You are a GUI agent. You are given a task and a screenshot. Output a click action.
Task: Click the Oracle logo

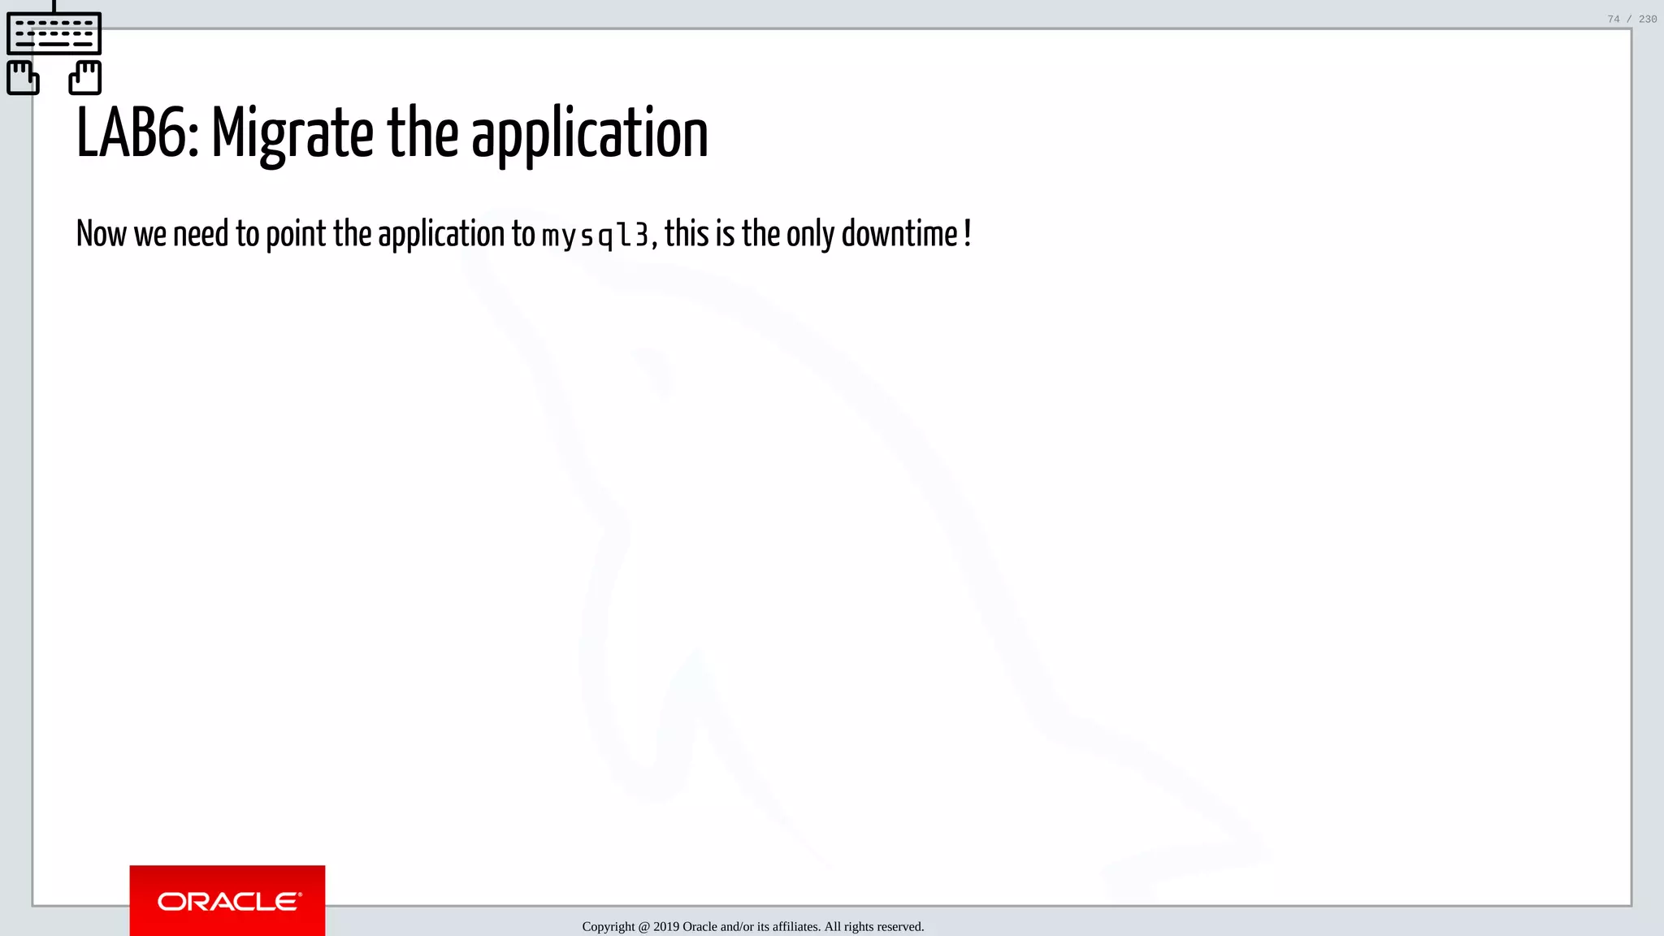tap(227, 900)
